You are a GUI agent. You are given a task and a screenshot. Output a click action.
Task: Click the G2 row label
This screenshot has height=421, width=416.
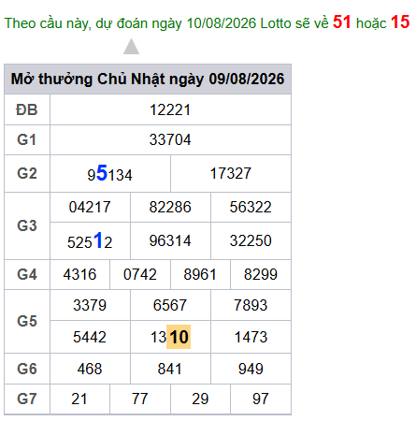[x=27, y=173]
